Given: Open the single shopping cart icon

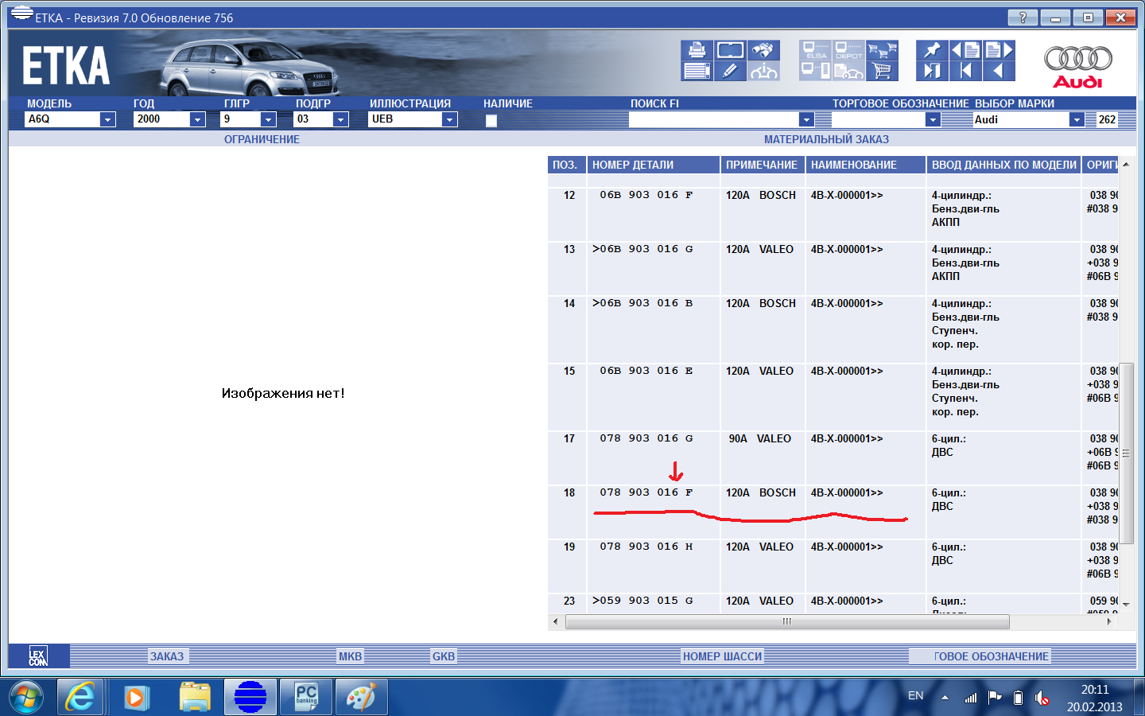Looking at the screenshot, I should tap(882, 71).
